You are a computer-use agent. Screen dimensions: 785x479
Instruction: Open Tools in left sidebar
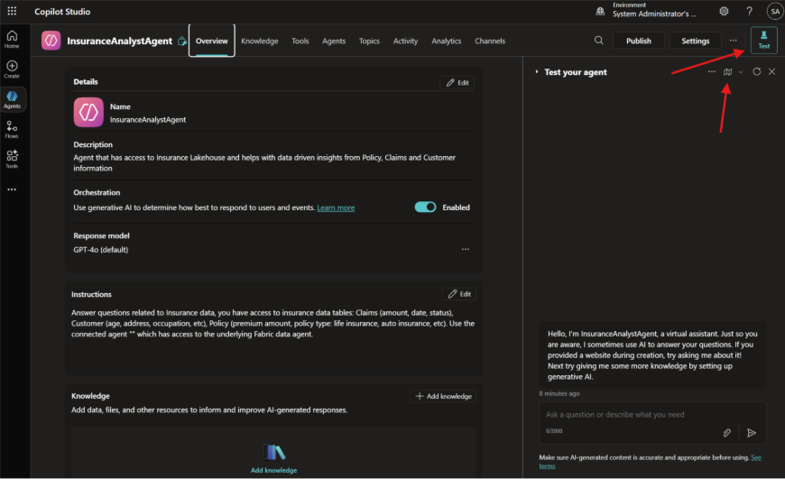point(12,159)
